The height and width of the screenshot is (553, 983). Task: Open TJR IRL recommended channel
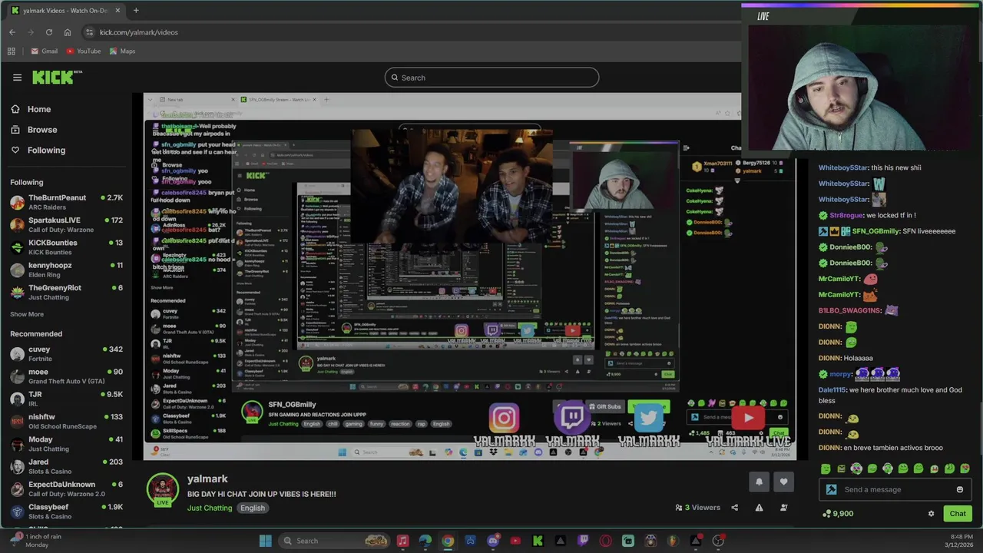pos(66,399)
